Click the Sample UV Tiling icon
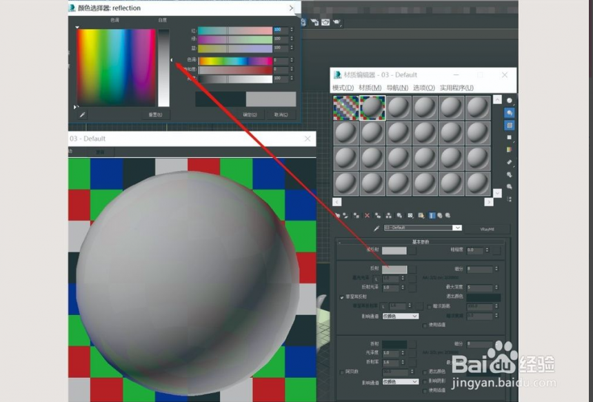Screen dimensions: 593x402 510,137
